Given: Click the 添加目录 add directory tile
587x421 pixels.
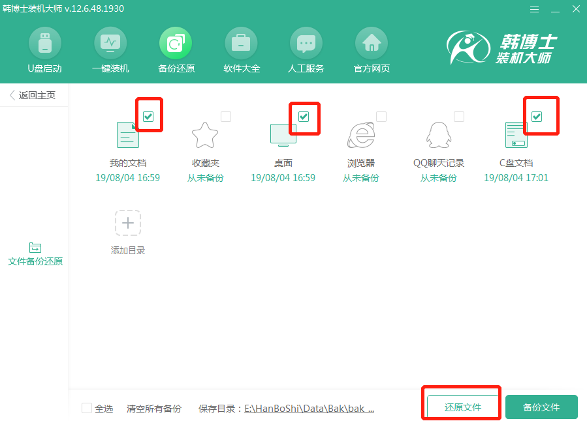Looking at the screenshot, I should tap(127, 223).
